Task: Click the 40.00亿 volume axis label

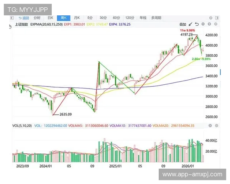Action: coord(211,141)
